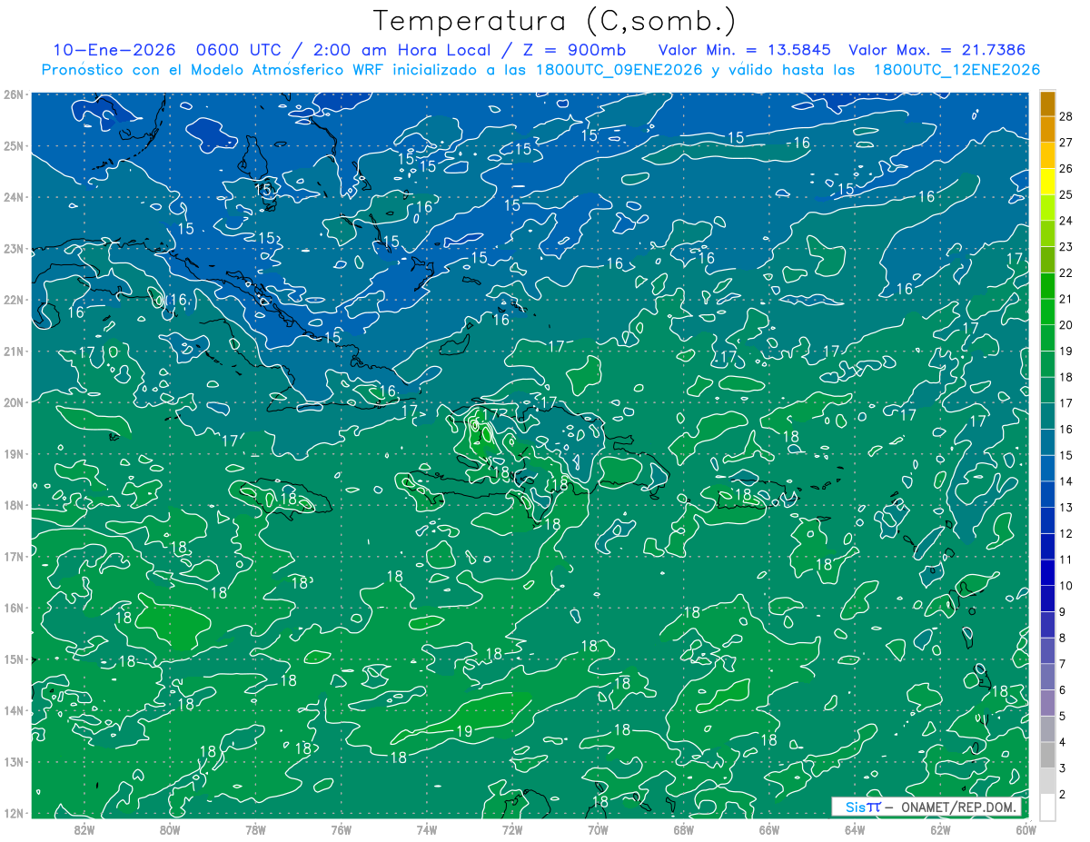The width and height of the screenshot is (1090, 842).
Task: Click the '22N' latitude axis label
Action: coord(14,300)
